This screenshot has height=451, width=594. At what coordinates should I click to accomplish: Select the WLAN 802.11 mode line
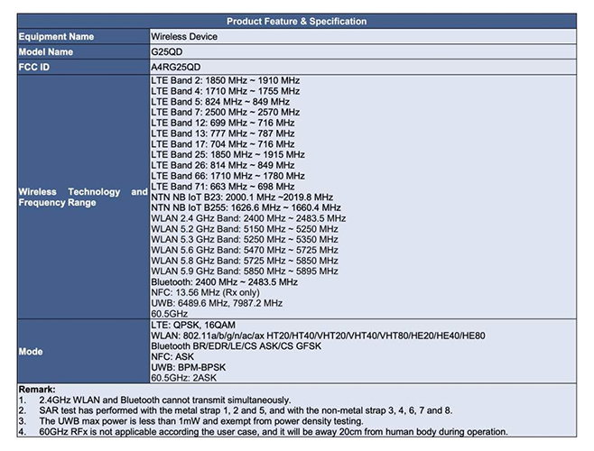pyautogui.click(x=318, y=336)
